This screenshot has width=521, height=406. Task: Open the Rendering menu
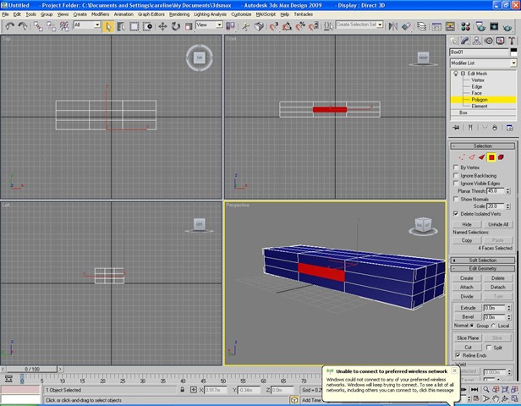click(x=179, y=14)
